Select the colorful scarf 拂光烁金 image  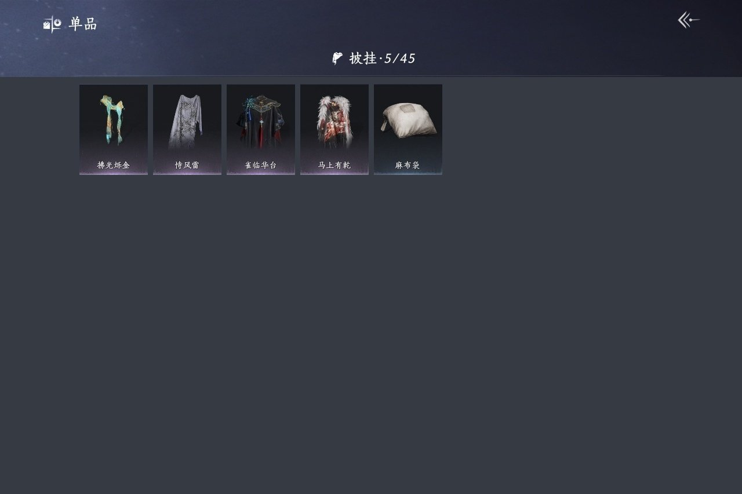click(113, 120)
